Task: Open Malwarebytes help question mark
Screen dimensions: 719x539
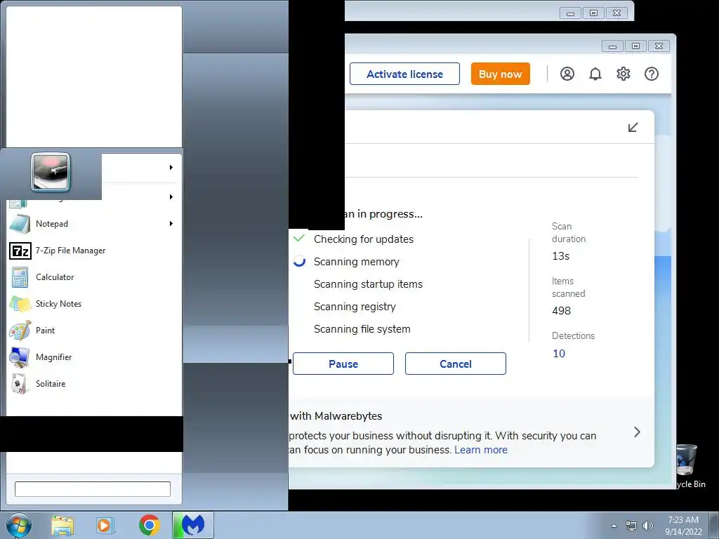Action: tap(652, 74)
